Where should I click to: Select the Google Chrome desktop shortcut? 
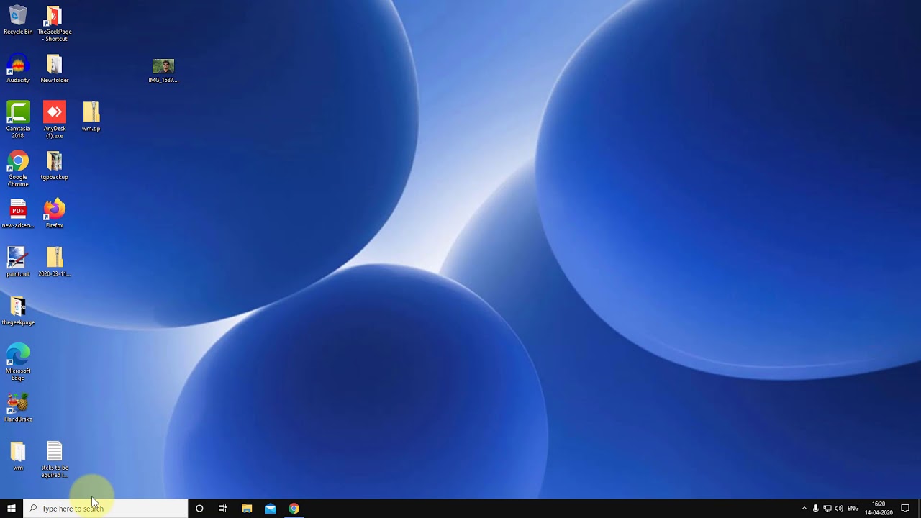click(x=18, y=169)
